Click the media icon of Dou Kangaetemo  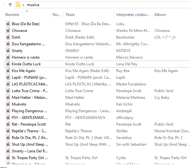click(8, 44)
